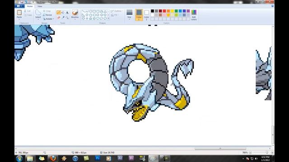This screenshot has width=289, height=162.
Task: Choose the Line shape
Action: pos(84,11)
